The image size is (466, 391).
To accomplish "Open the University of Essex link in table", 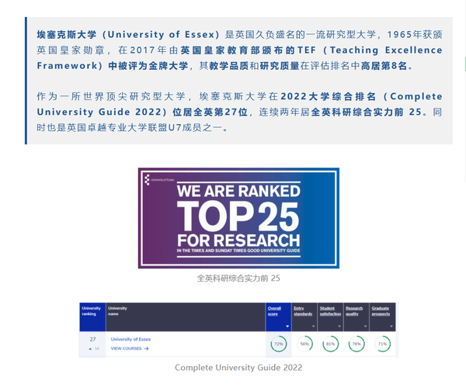I will pyautogui.click(x=130, y=339).
